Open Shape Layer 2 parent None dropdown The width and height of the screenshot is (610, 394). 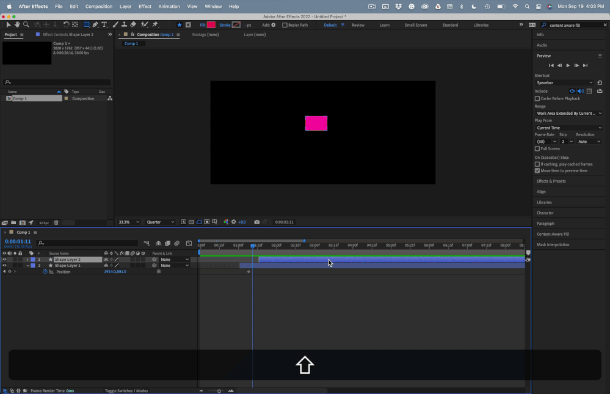175,259
